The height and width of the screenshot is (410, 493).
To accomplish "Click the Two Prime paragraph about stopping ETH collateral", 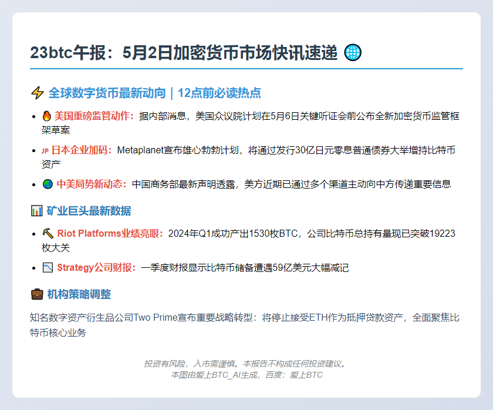I will (x=245, y=325).
